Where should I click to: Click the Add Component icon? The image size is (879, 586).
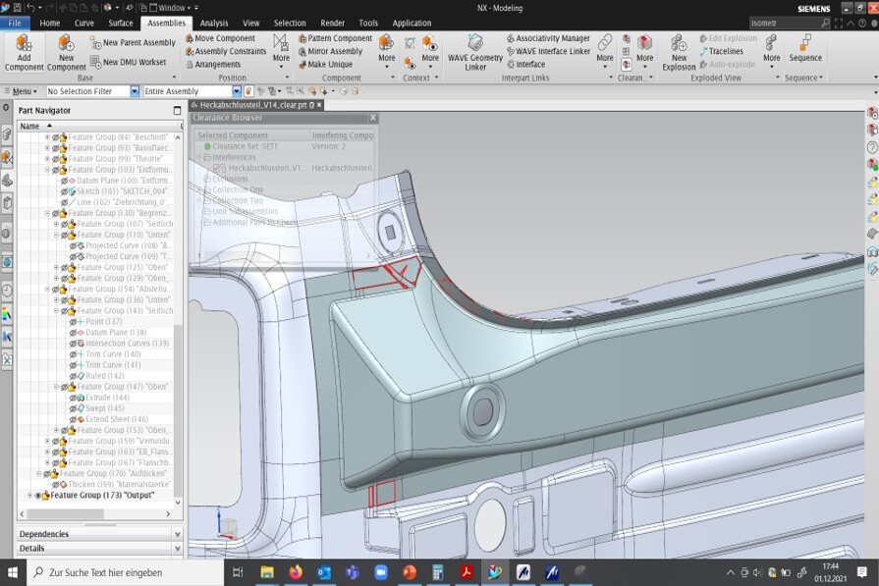(24, 44)
